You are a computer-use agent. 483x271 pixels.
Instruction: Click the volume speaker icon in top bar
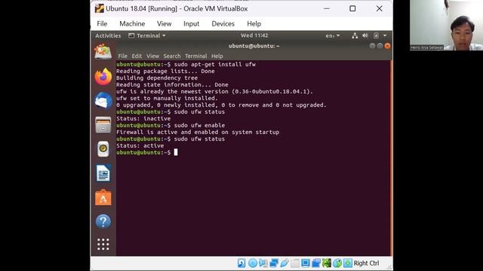(365, 35)
